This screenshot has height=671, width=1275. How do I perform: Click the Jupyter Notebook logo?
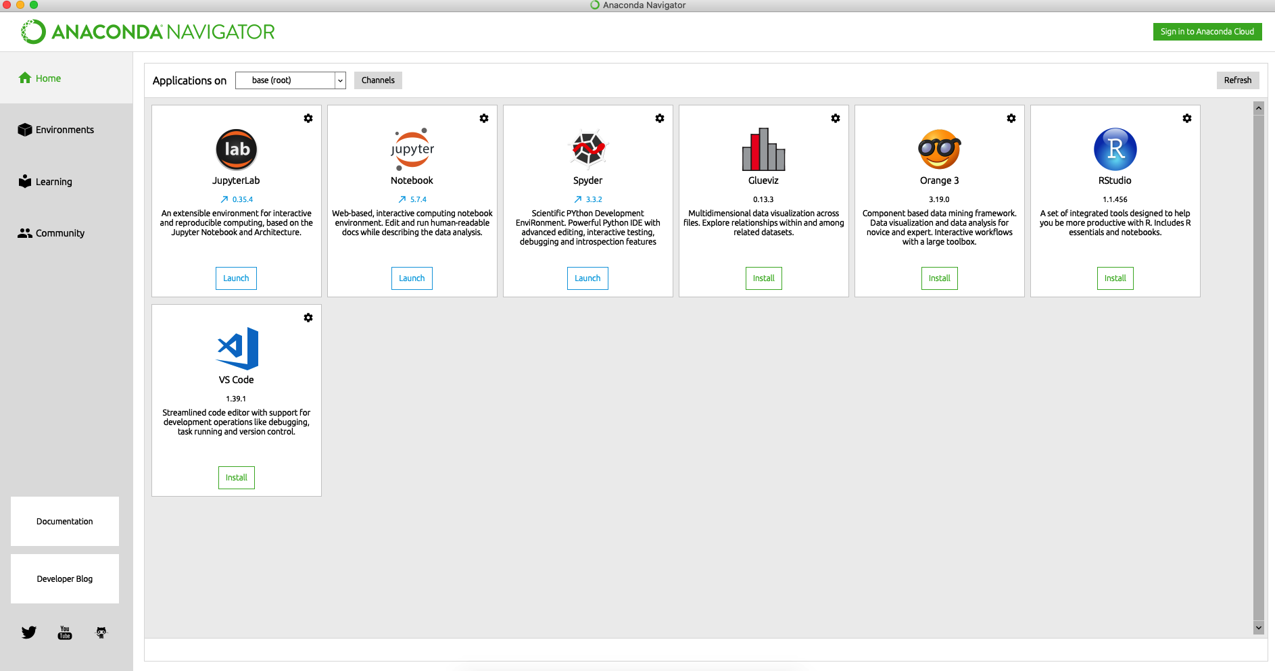(x=412, y=149)
